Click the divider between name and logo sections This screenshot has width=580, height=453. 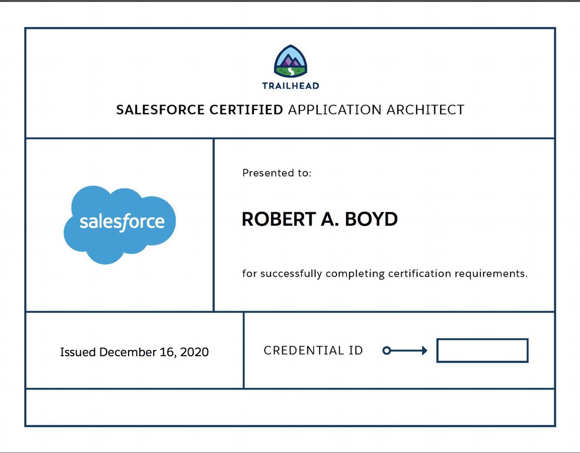[213, 223]
